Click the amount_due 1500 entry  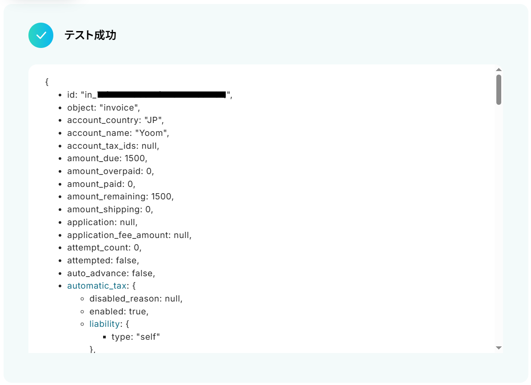click(x=107, y=159)
